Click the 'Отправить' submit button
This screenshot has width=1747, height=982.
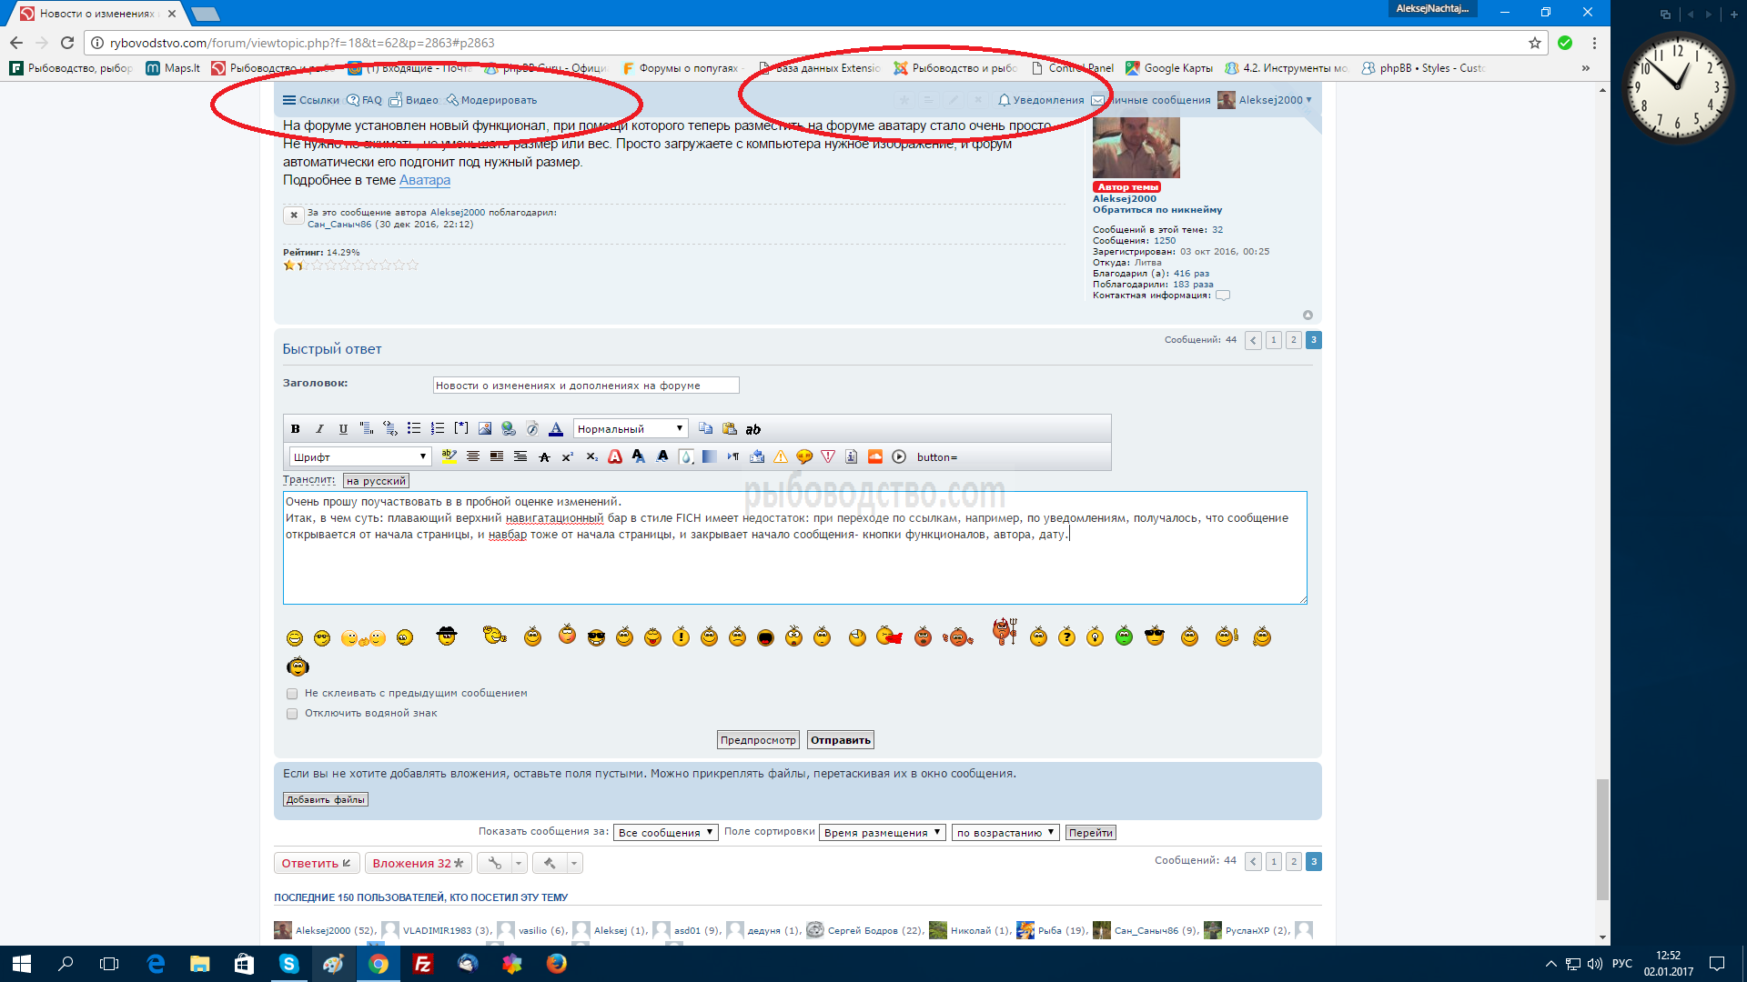coord(840,740)
